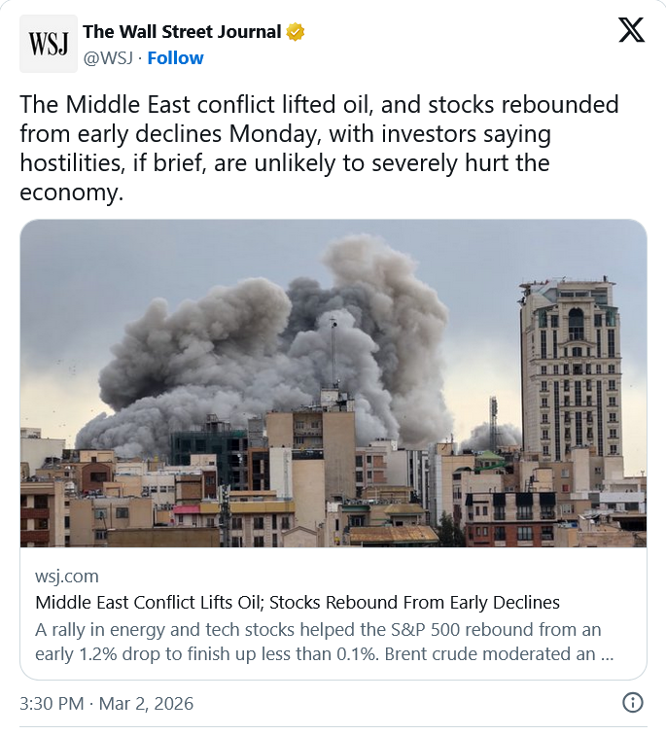The width and height of the screenshot is (666, 735).
Task: Click the WSJ profile avatar logo
Action: pos(49,45)
